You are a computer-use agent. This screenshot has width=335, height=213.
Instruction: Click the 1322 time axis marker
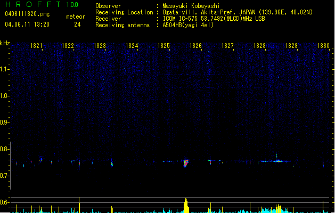point(68,46)
